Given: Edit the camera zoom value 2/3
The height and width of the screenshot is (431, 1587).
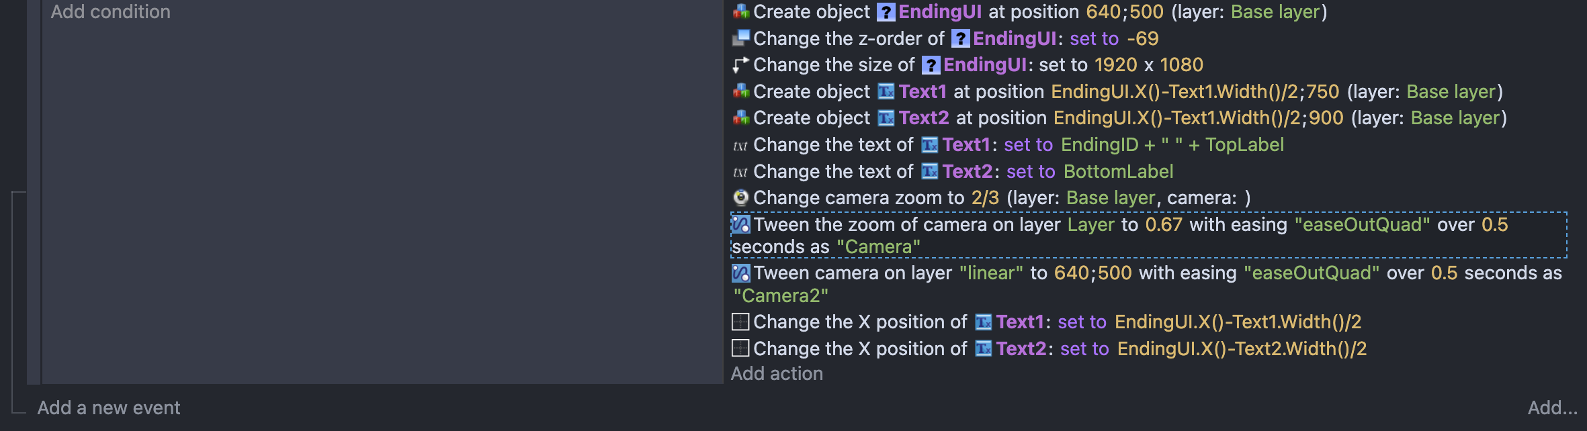Looking at the screenshot, I should 985,198.
